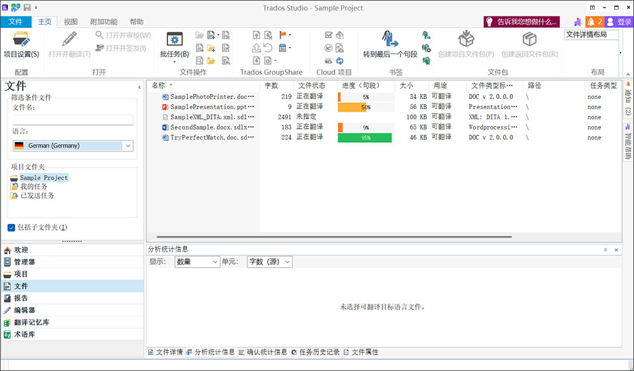
Task: Collapse the ribbon using the chevron arrow
Action: coord(628,74)
